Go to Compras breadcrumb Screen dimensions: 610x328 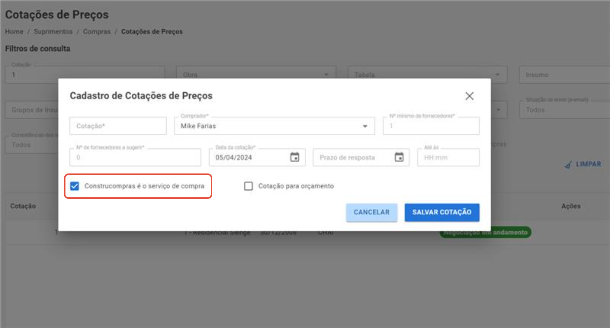click(97, 31)
